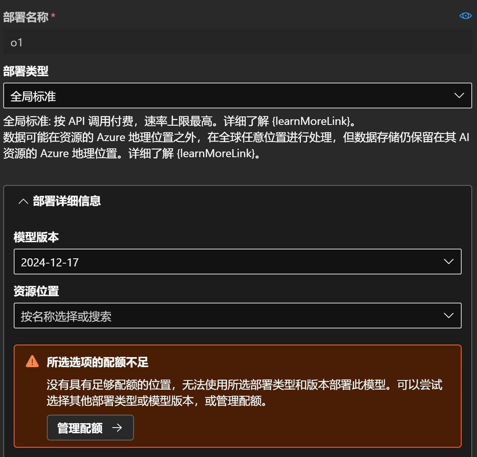Click the down chevron in the 2024-12-17 box
Image resolution: width=477 pixels, height=457 pixels.
click(x=448, y=262)
